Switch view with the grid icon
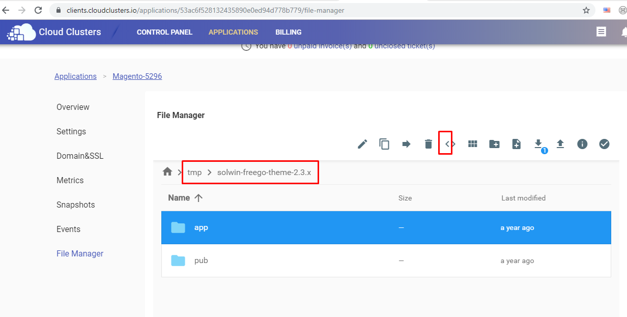627x317 pixels. 473,144
